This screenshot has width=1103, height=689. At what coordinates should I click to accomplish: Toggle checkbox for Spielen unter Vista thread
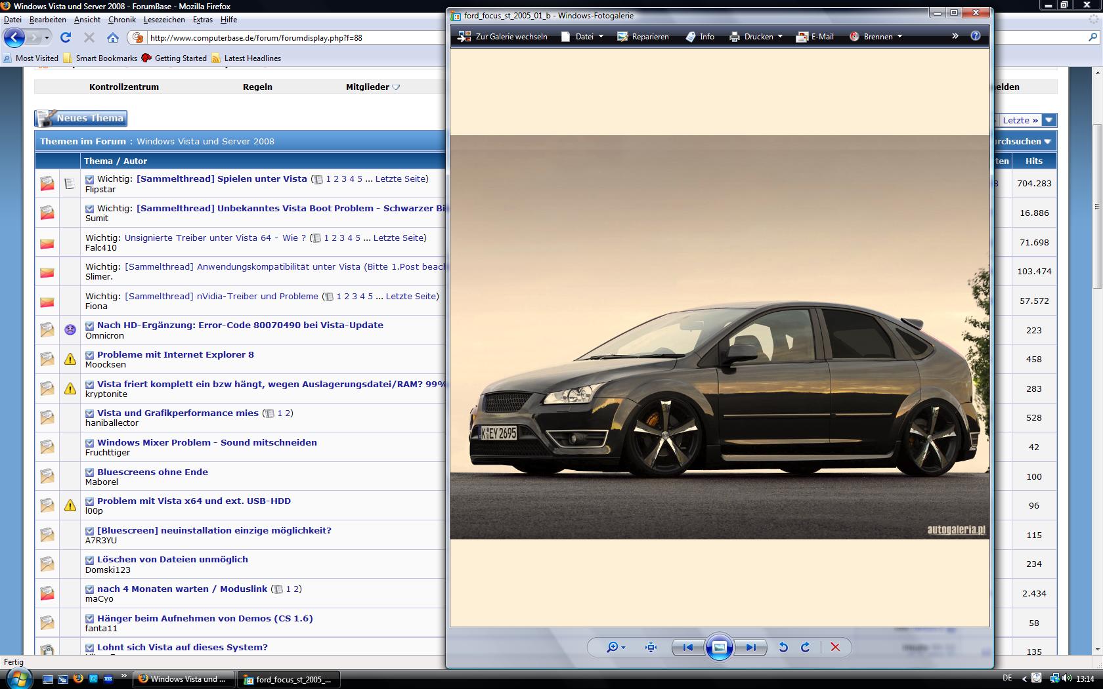[90, 179]
